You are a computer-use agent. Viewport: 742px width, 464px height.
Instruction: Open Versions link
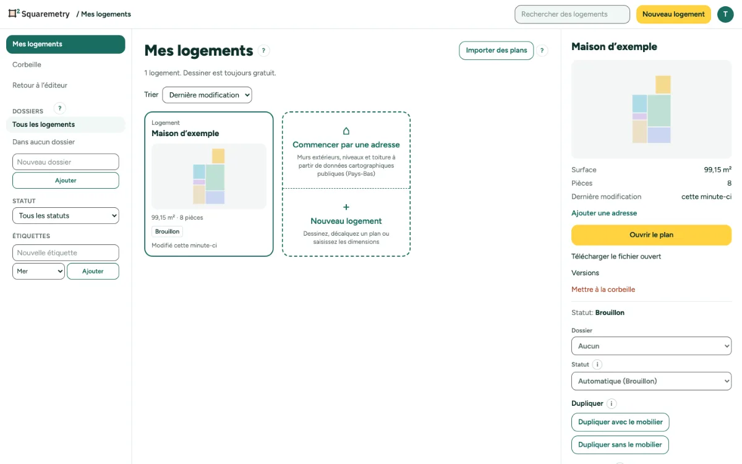pos(585,273)
